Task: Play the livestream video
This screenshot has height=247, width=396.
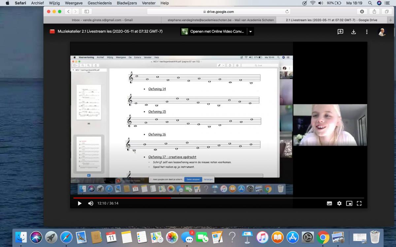Action: (x=80, y=204)
